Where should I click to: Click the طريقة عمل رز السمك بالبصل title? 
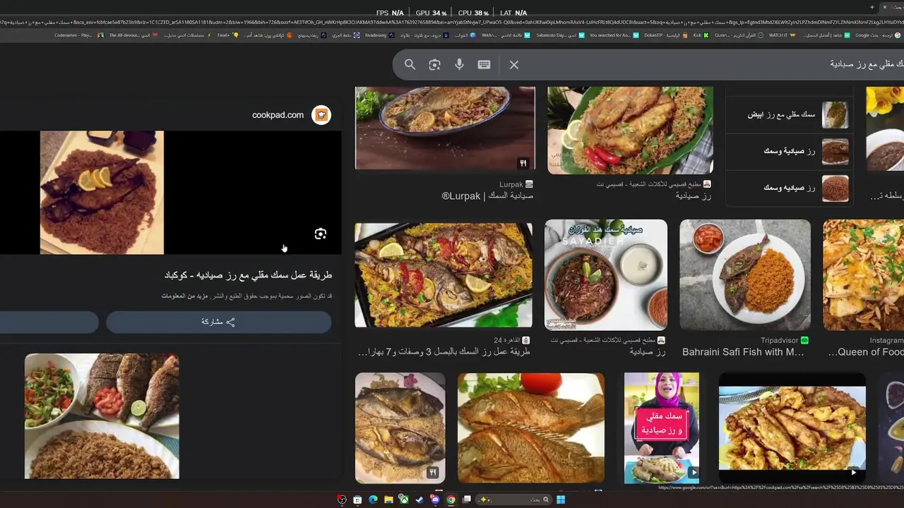click(x=444, y=352)
